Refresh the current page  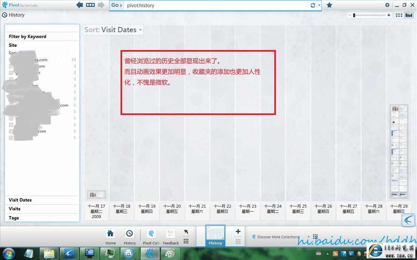[x=313, y=5]
